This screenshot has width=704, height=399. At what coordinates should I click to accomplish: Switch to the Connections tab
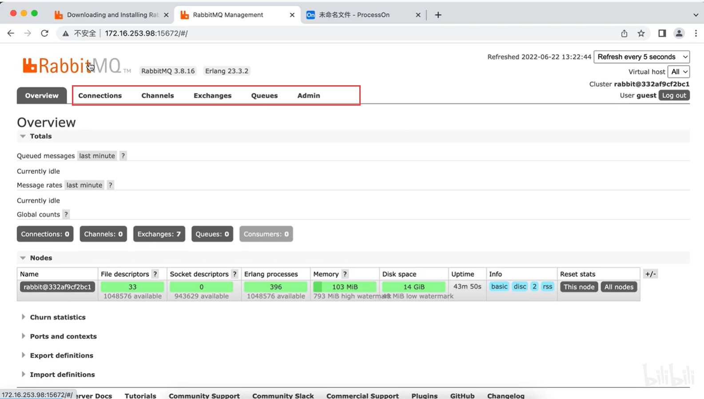click(100, 95)
